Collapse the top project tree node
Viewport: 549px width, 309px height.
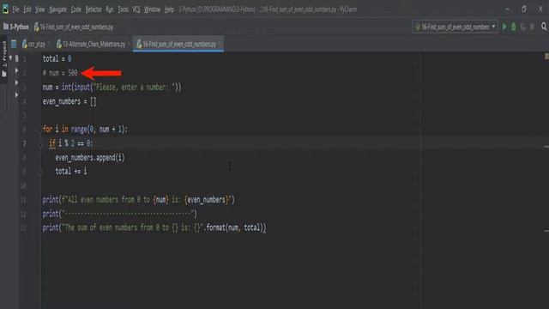[11, 58]
